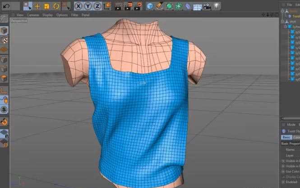
Task: Open viewport Cameras menu
Action: [x=33, y=15]
